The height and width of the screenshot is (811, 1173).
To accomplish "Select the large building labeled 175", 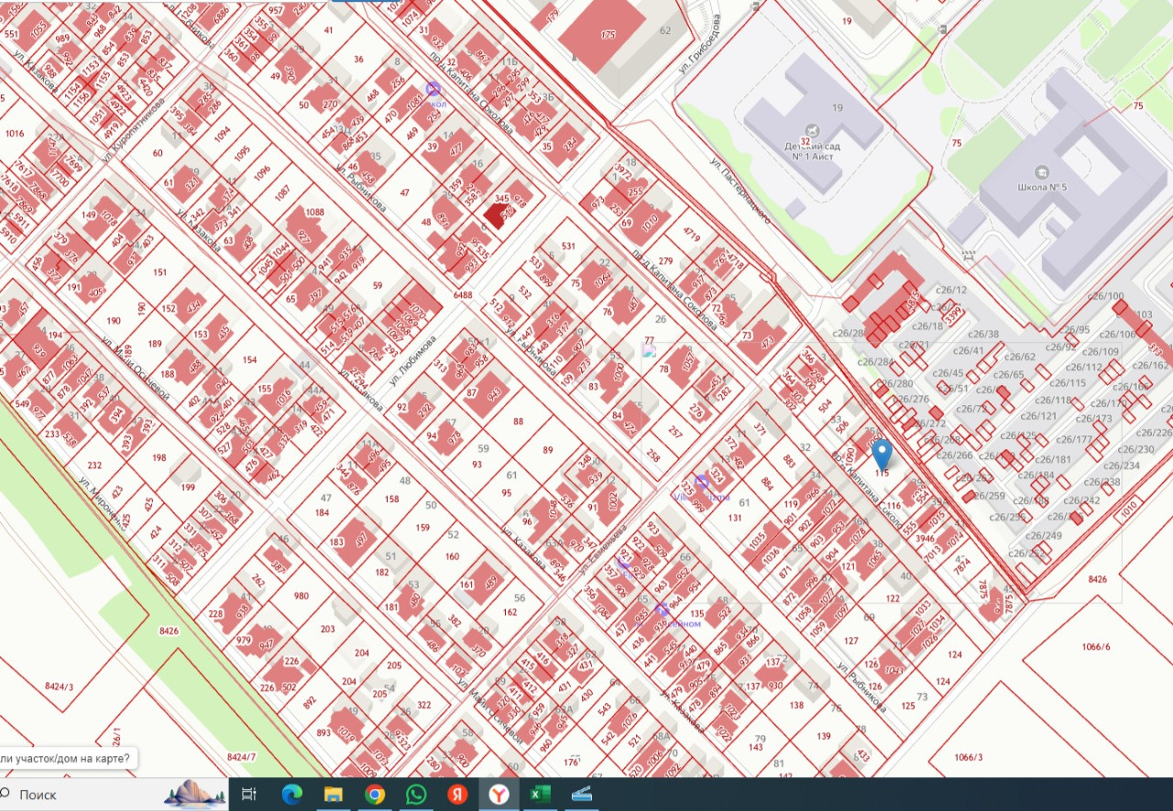I will pyautogui.click(x=603, y=34).
